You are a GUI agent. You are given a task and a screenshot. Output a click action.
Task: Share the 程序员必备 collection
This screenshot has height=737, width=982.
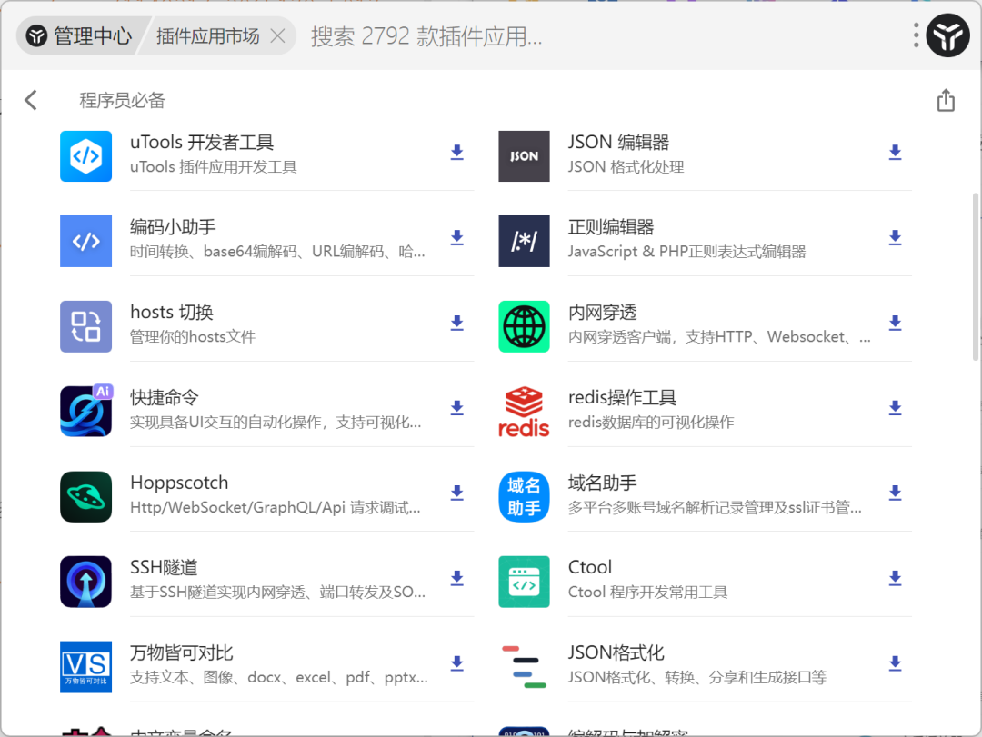click(x=946, y=100)
